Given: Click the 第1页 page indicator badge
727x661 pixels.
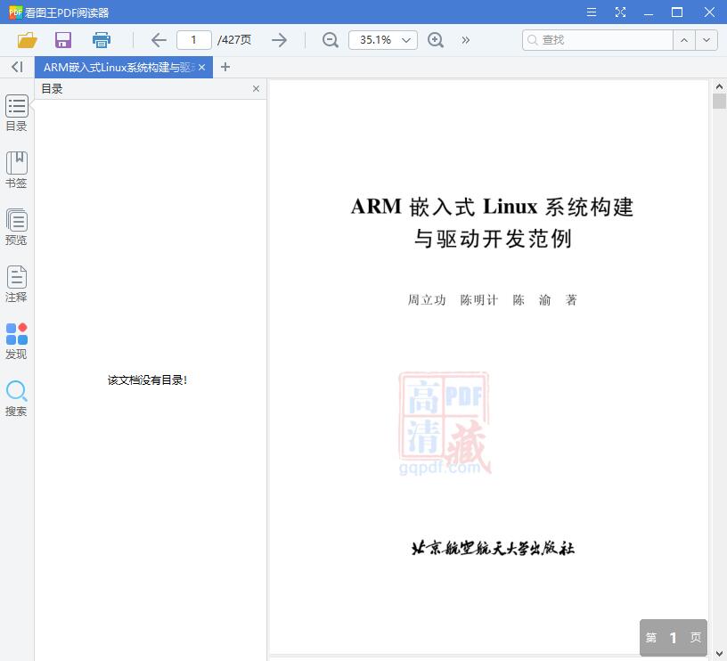Looking at the screenshot, I should pos(674,638).
